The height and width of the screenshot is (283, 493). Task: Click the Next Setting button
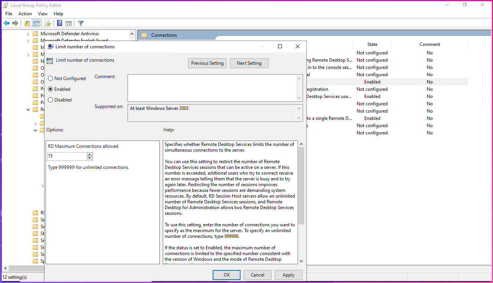point(249,63)
